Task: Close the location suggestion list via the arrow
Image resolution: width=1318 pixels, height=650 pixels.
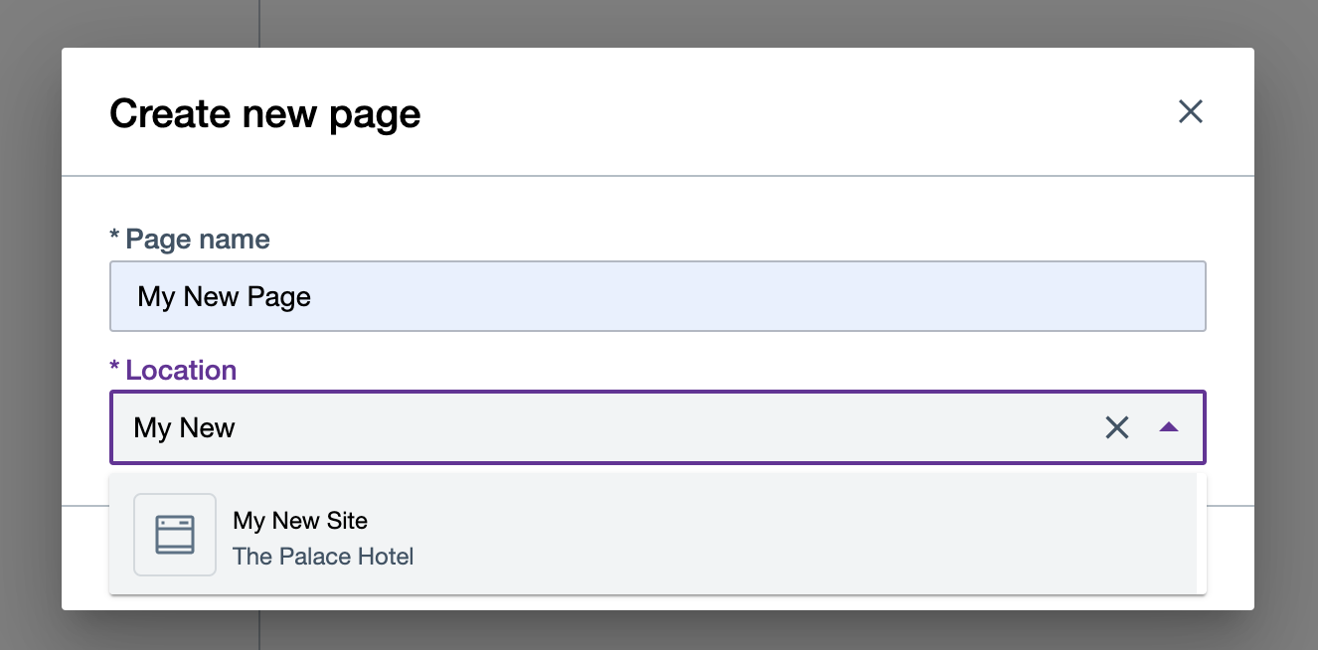Action: [x=1169, y=427]
